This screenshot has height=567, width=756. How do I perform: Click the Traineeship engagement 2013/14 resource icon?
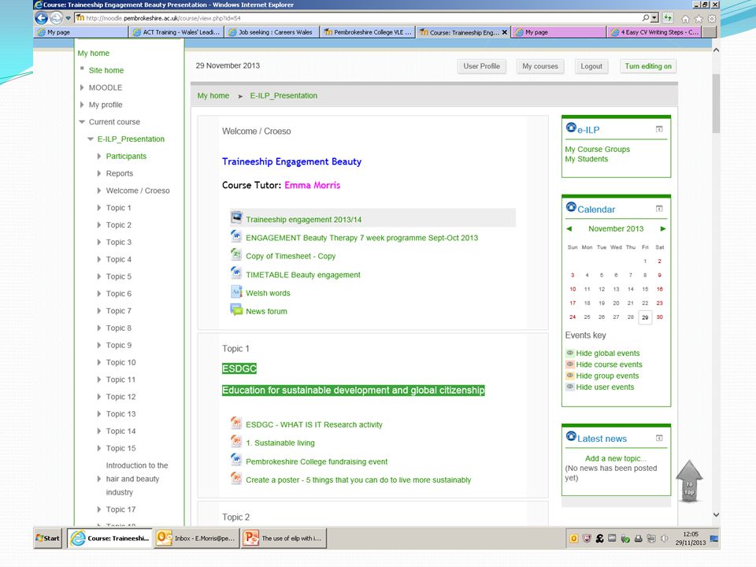(x=235, y=217)
